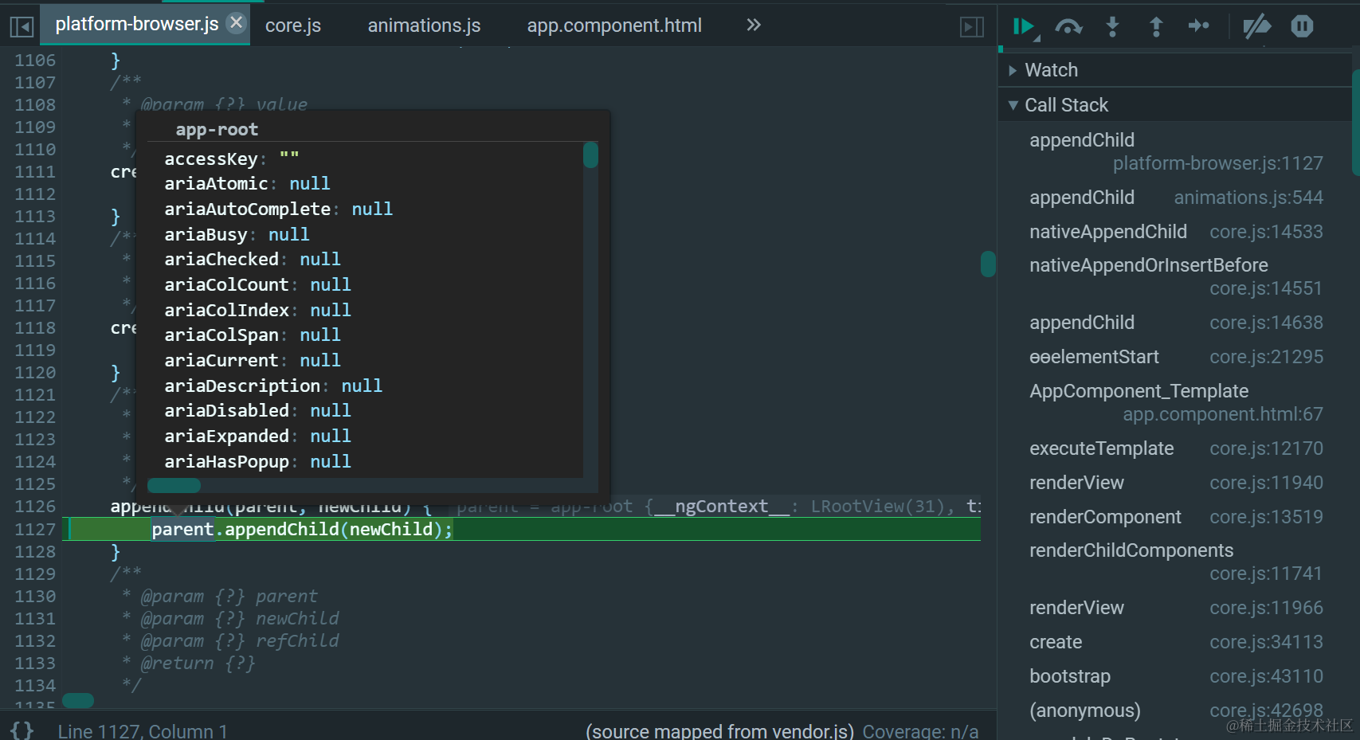Click the ariaBusy property row
Viewport: 1360px width, 740px height.
(237, 234)
